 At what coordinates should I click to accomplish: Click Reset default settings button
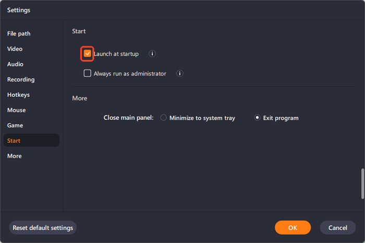click(43, 228)
